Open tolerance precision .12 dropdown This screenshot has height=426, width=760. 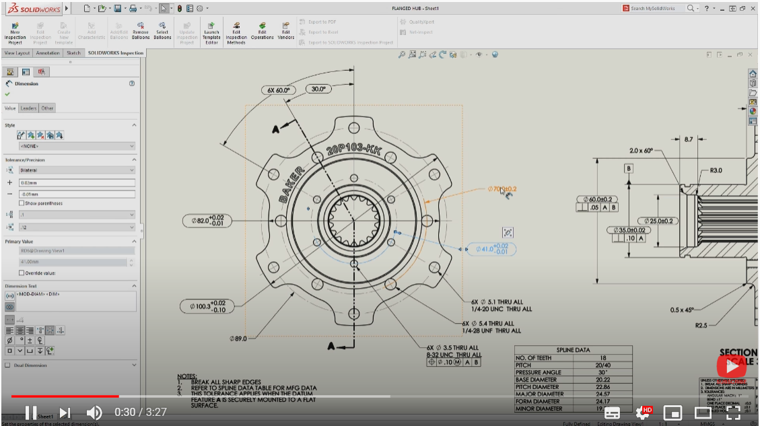(x=77, y=227)
